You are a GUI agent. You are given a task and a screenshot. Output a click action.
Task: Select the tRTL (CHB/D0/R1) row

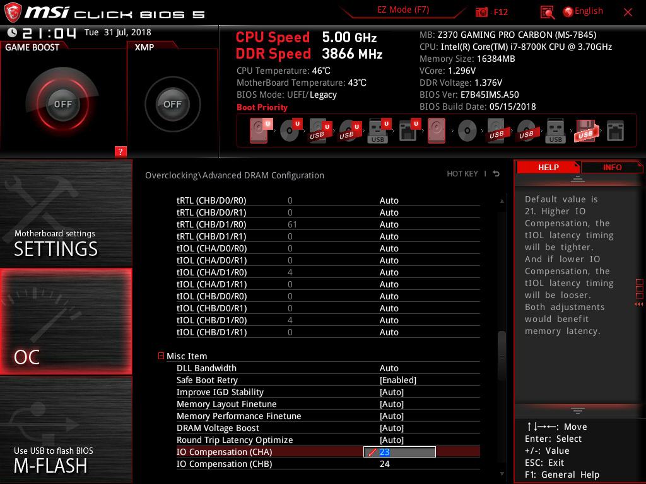click(328, 212)
